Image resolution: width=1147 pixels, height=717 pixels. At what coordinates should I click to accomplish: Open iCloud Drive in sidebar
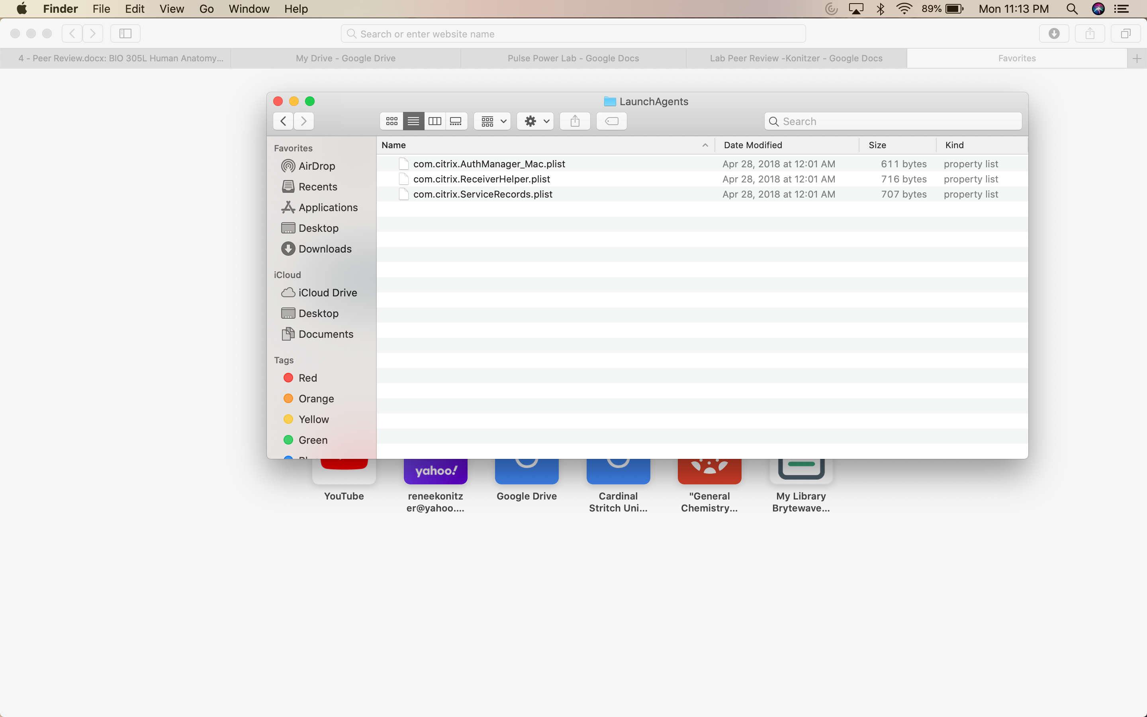click(327, 293)
